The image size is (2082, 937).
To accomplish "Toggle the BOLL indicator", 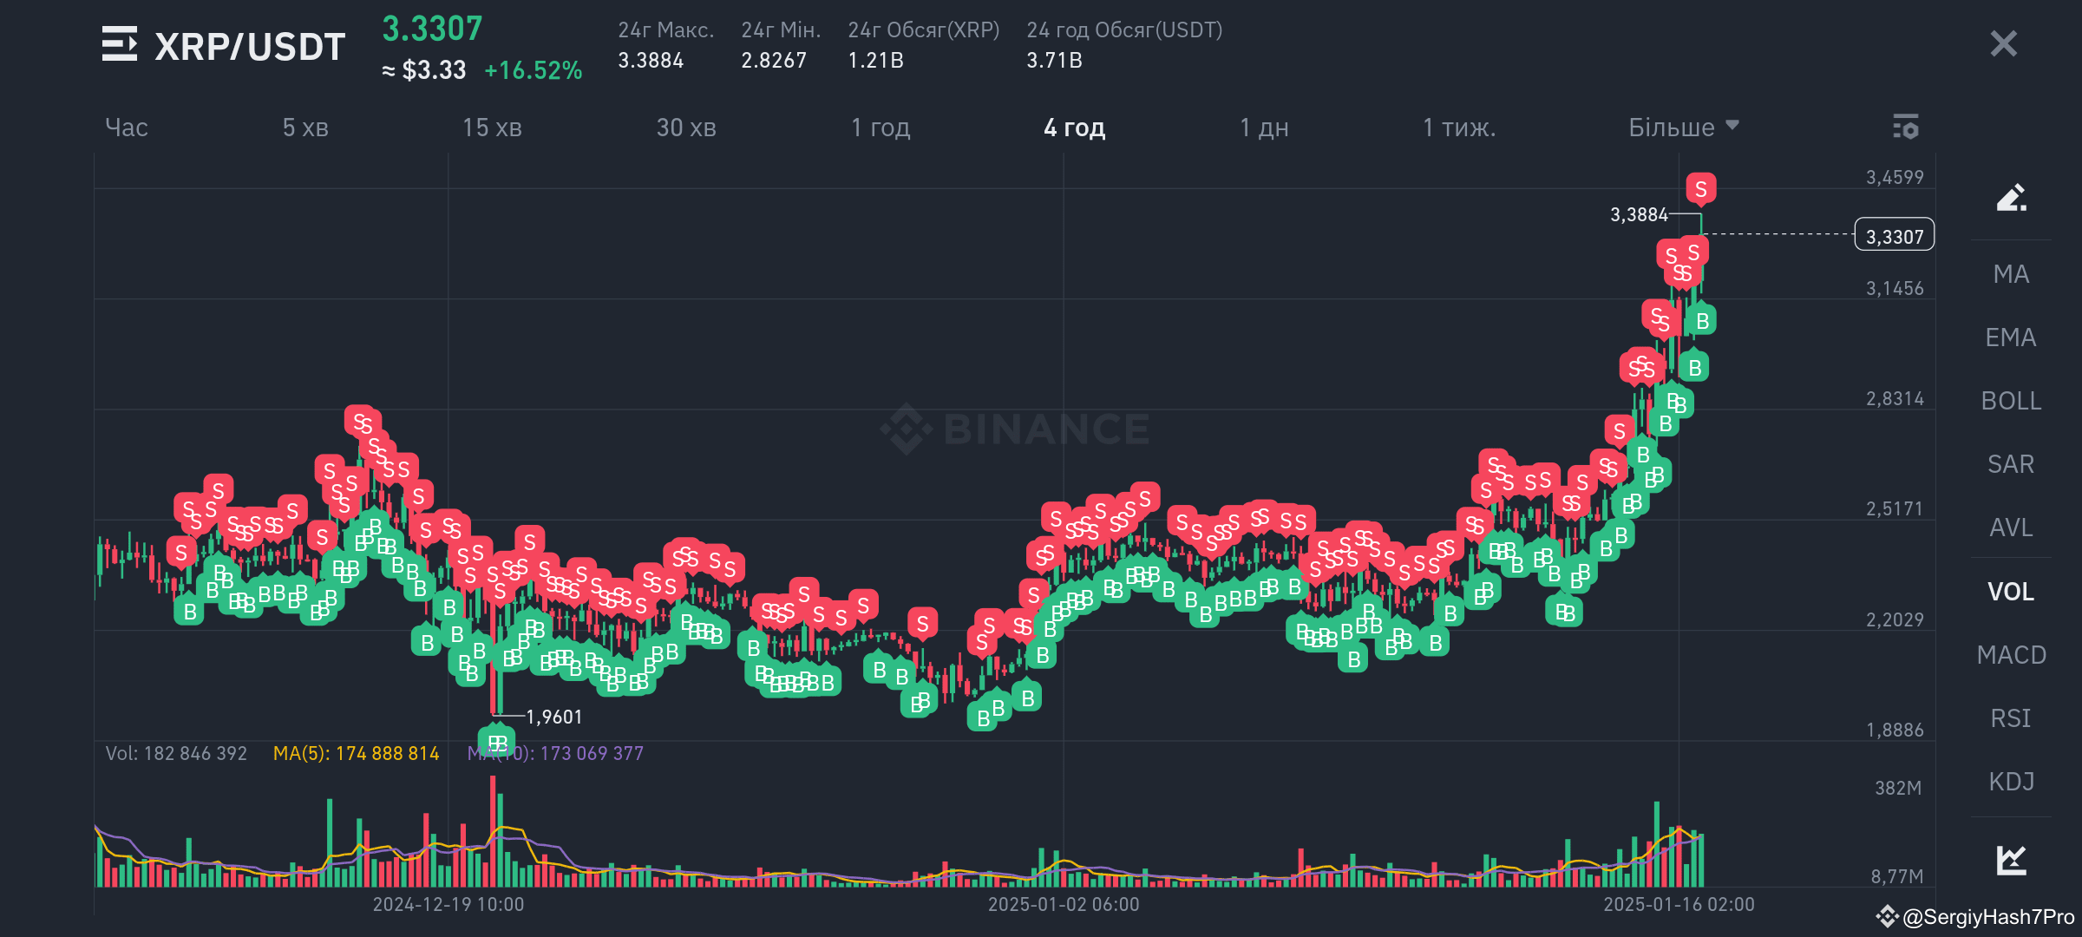I will pos(2011,401).
